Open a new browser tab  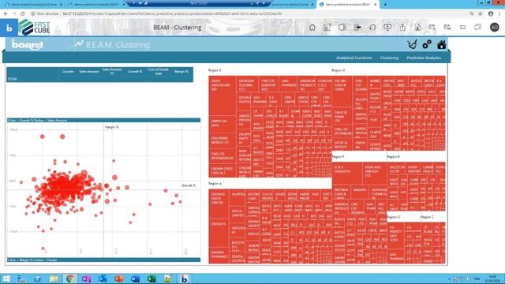385,5
